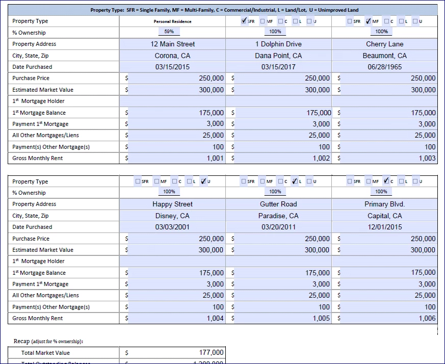Screen dimensions: 445x364
Task: Edit 1st mortgage balance for 1 Dolphin Drive
Action: (283, 113)
